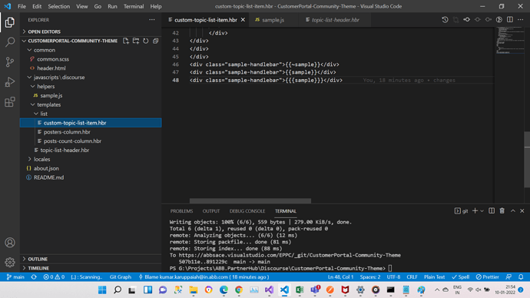Open Explorer views and more actions ellipsis

[152, 20]
